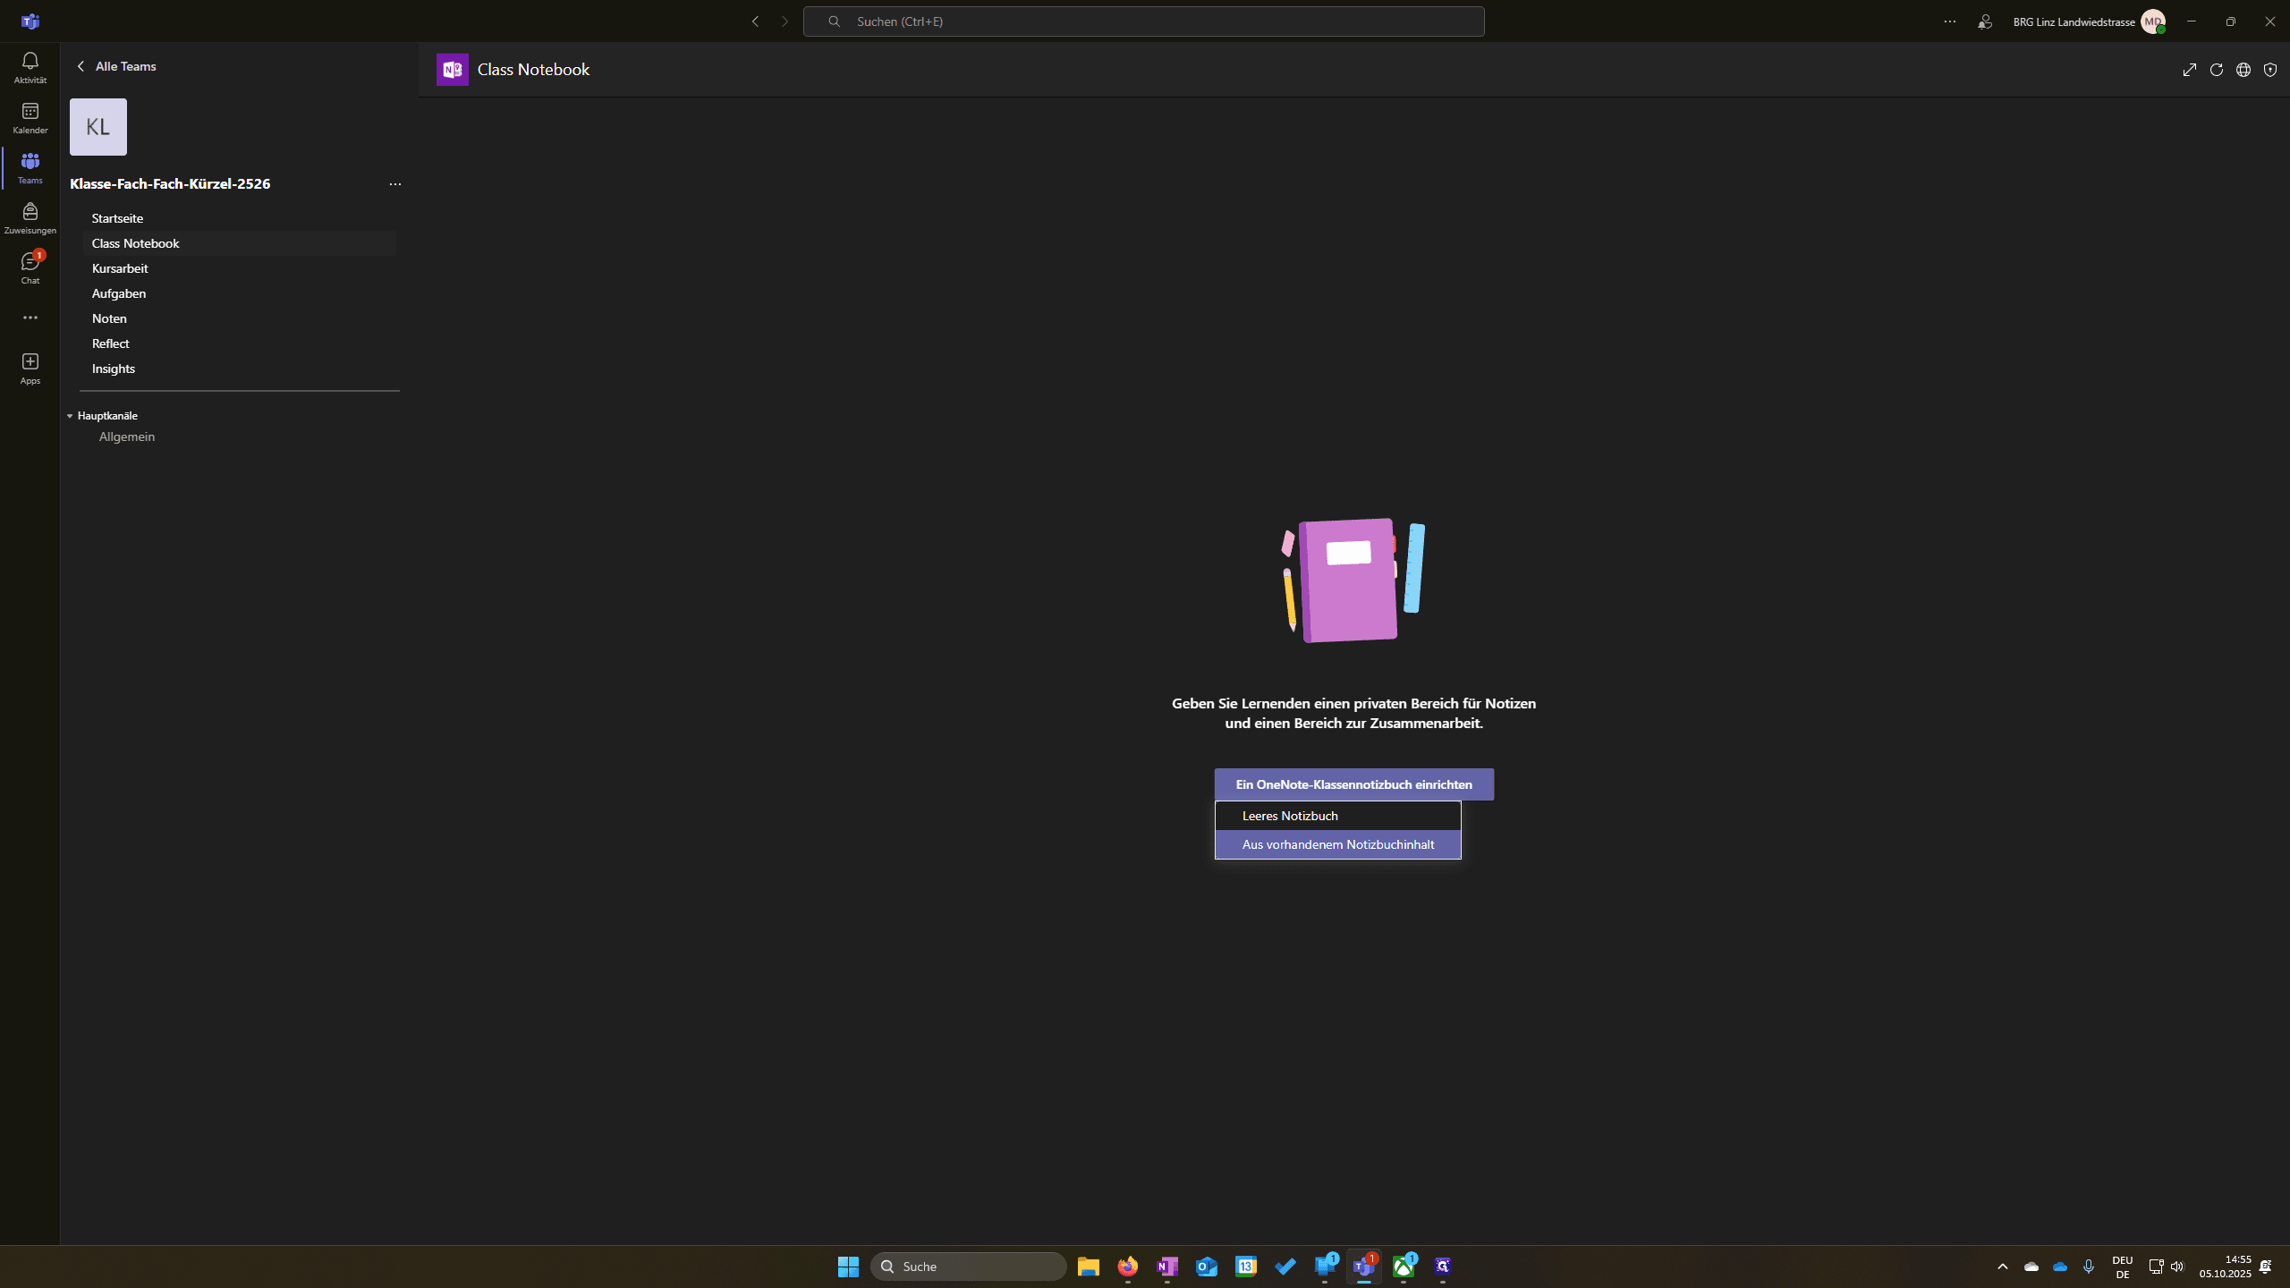Open Ein OneNote-Klassennotizbuch einrichten dropdown
The image size is (2290, 1288).
1353,784
